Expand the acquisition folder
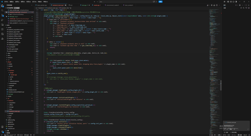The image size is (251, 136). (x=12, y=103)
